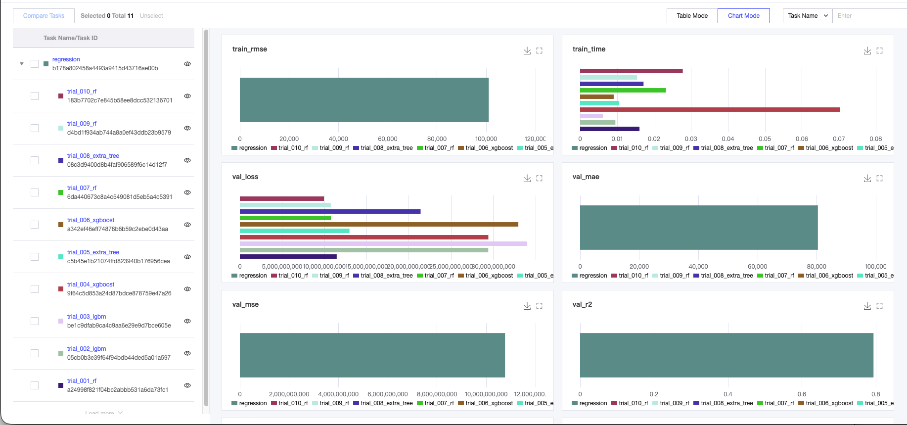Expand val_mse chart to fullscreen
The width and height of the screenshot is (907, 425).
(x=540, y=306)
